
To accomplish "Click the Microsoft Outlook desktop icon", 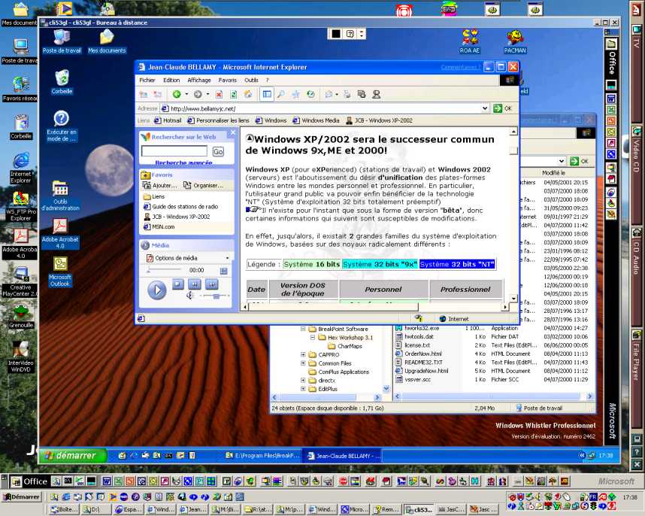I will point(60,272).
